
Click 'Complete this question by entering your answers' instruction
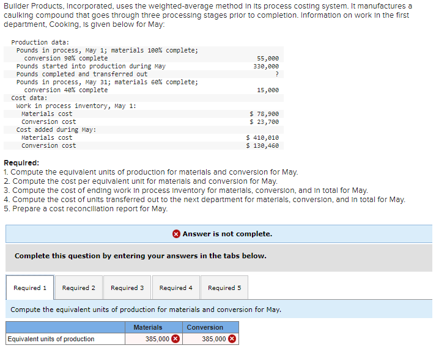141,256
